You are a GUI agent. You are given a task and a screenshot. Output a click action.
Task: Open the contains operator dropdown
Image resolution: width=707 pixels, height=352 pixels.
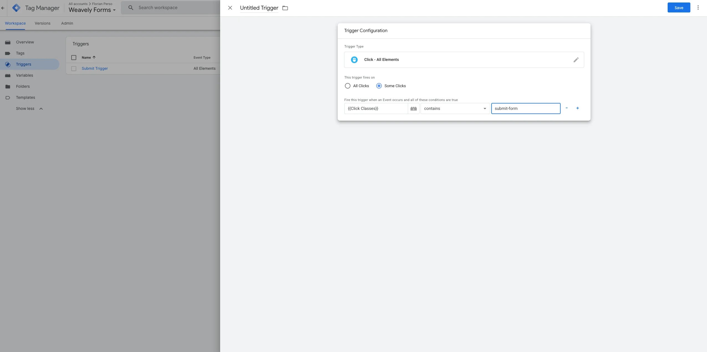[x=455, y=108]
